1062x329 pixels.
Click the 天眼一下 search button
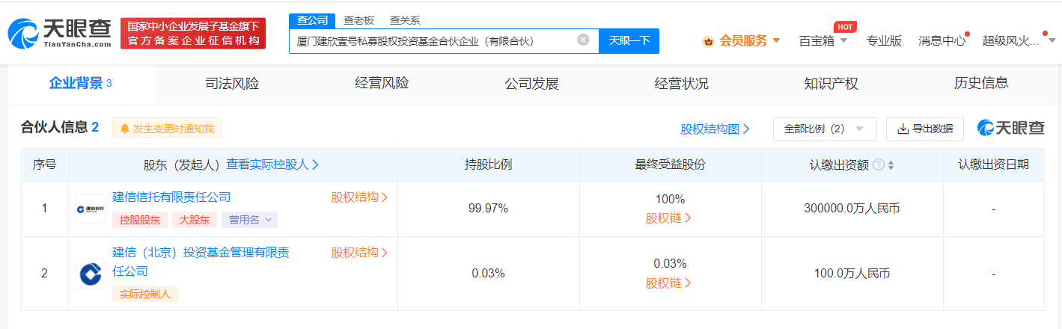pos(629,40)
